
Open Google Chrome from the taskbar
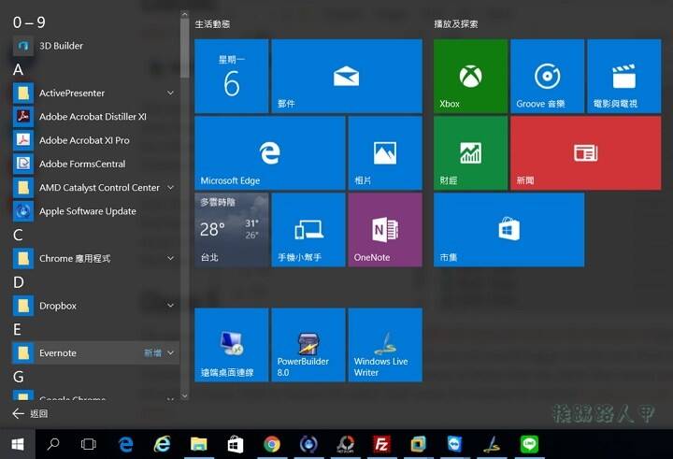[272, 444]
